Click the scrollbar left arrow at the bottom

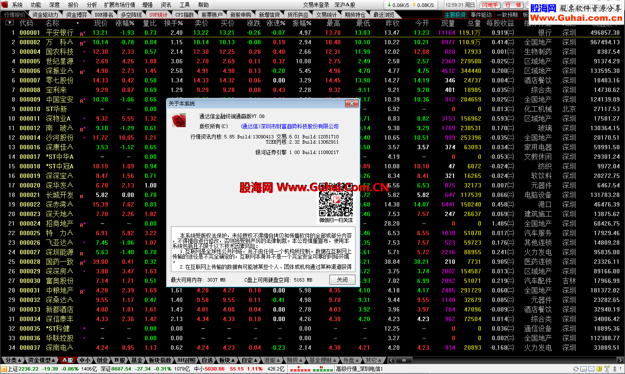391,360
